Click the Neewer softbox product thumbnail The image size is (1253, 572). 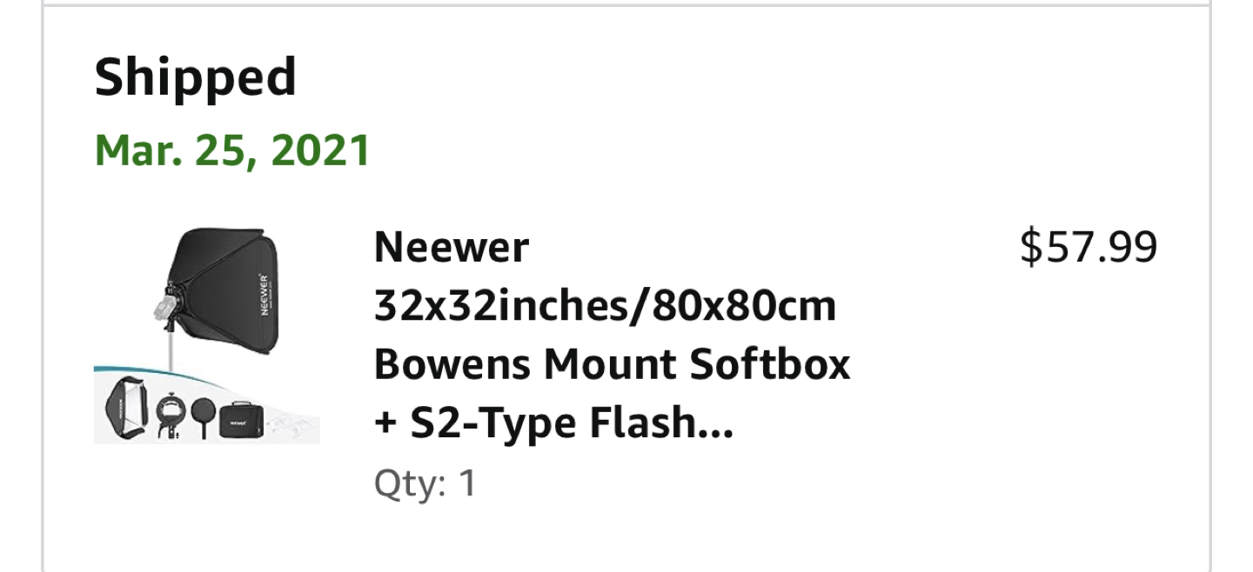(x=207, y=336)
